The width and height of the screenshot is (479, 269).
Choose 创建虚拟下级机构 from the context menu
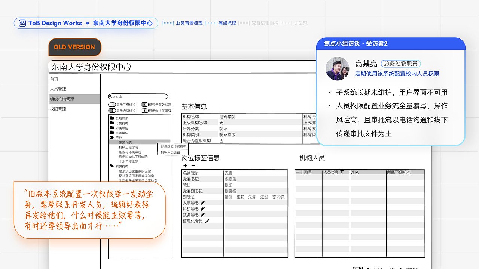click(x=173, y=147)
